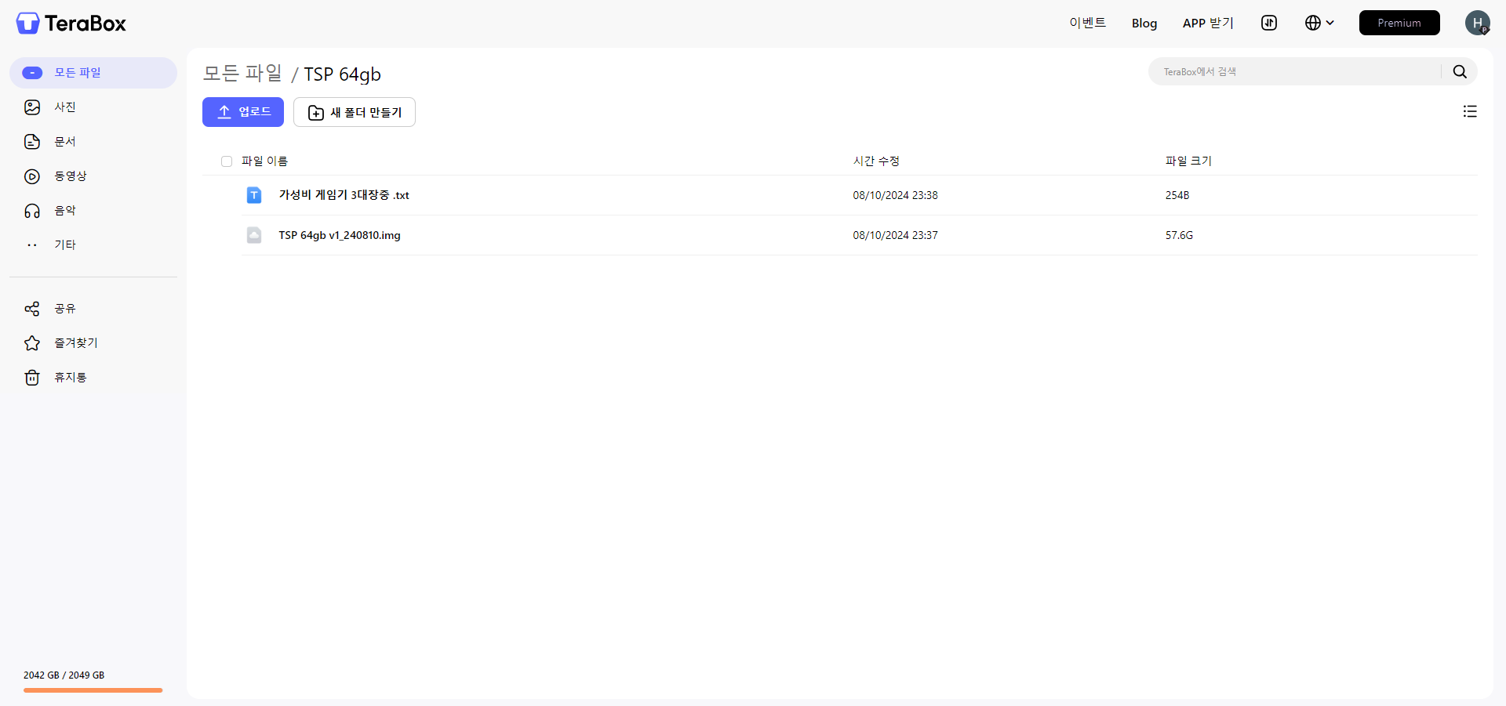
Task: Click the 254B file size
Action: tap(1177, 195)
